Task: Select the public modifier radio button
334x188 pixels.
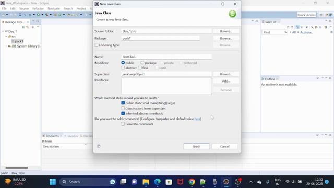Action: click(x=123, y=63)
